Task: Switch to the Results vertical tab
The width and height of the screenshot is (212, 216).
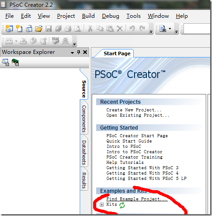Action: tap(84, 180)
